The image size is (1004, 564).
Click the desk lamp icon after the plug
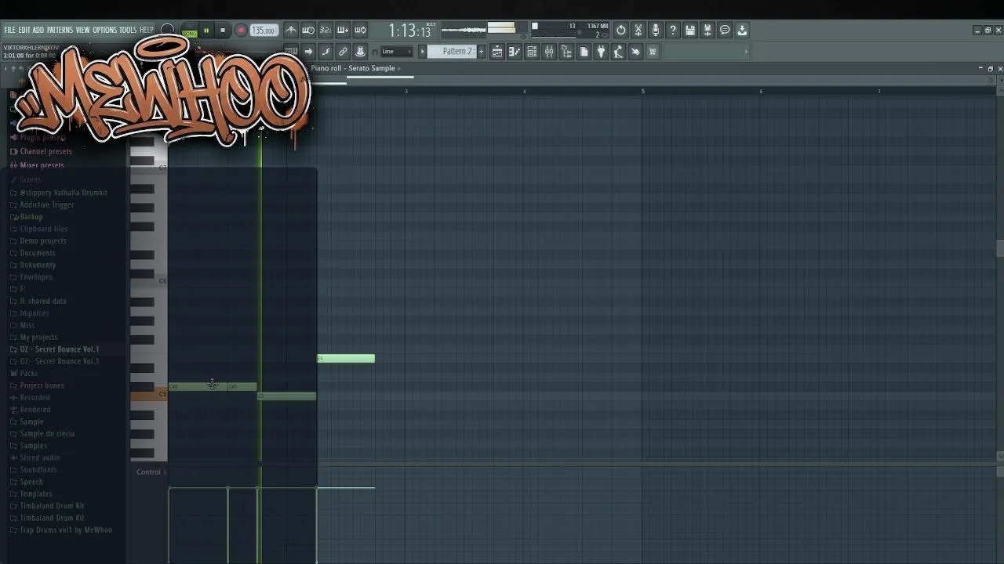click(618, 52)
